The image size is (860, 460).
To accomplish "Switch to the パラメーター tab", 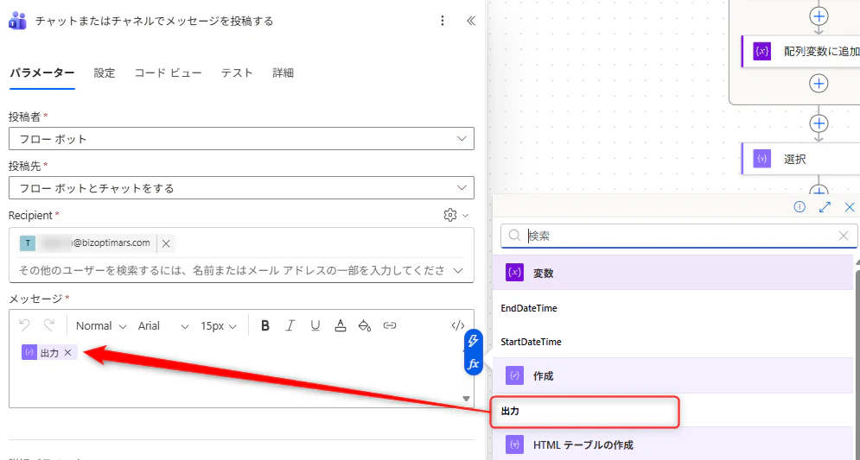I will [42, 72].
